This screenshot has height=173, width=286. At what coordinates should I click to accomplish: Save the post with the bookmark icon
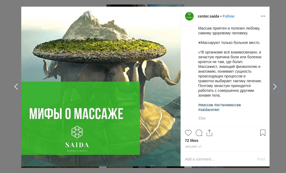[263, 133]
